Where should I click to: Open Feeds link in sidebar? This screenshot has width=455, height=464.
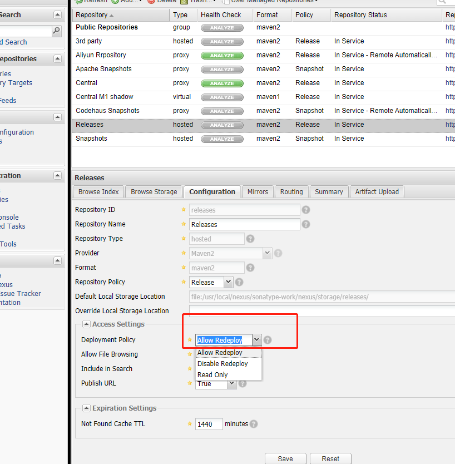pos(8,101)
